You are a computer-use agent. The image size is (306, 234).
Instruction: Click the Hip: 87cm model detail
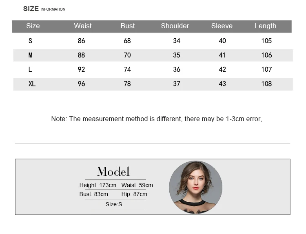[134, 194]
